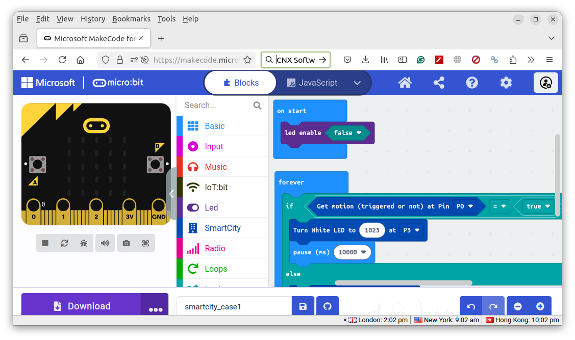This screenshot has width=575, height=340.
Task: Open the IoT:bit blocks category
Action: [x=222, y=187]
